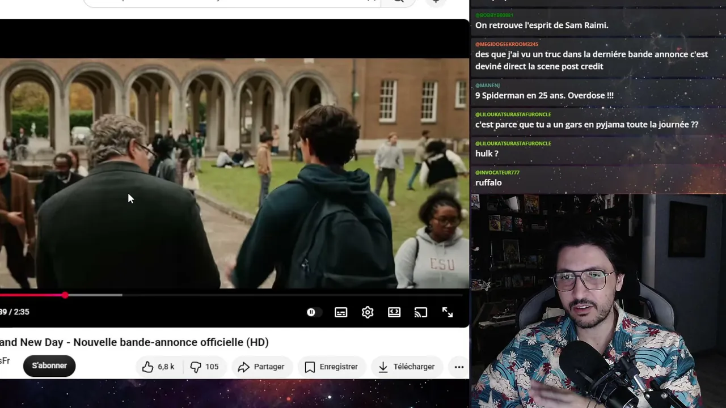
Task: Click chat message about 'un gars en pyjama'
Action: tap(586, 125)
